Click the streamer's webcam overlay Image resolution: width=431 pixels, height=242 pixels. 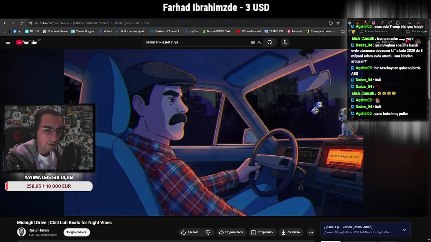point(49,138)
